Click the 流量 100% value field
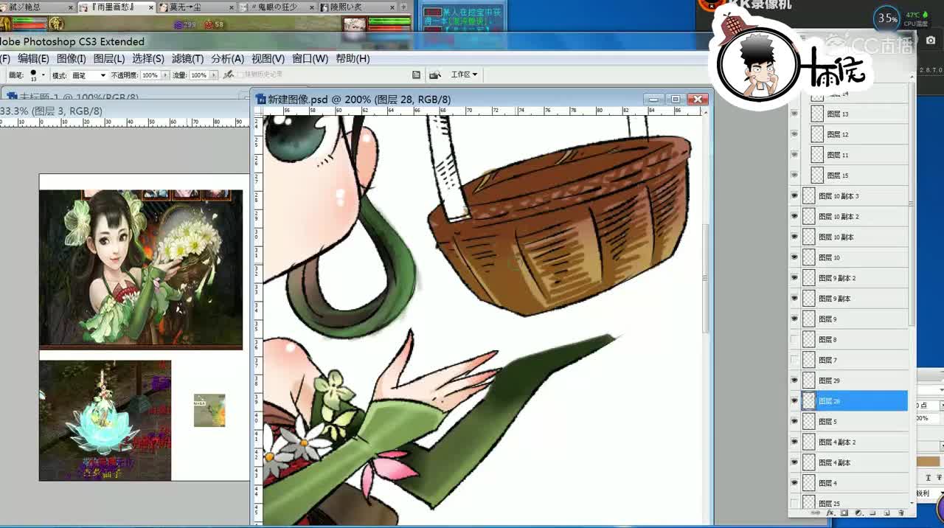This screenshot has height=528, width=944. click(199, 75)
